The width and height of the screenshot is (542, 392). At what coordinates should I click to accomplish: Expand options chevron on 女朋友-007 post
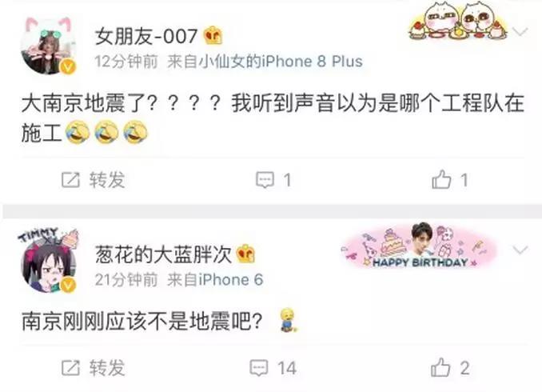click(520, 31)
